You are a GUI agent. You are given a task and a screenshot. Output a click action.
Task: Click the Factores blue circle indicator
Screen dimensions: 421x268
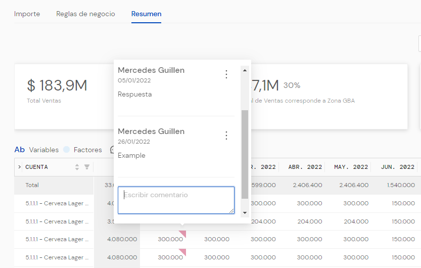[x=67, y=150]
